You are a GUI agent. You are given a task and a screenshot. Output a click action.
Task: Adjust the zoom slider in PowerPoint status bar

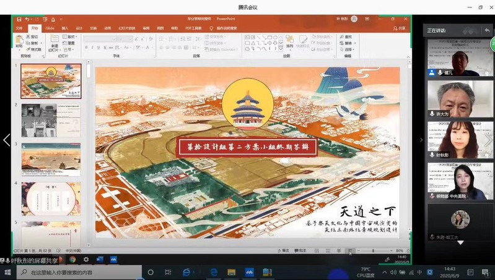click(x=374, y=251)
